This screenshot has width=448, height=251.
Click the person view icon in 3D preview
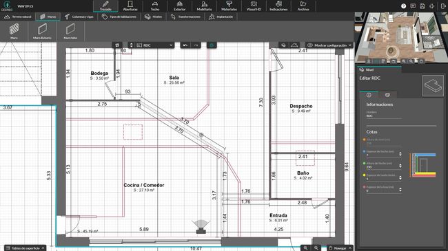tap(369, 61)
